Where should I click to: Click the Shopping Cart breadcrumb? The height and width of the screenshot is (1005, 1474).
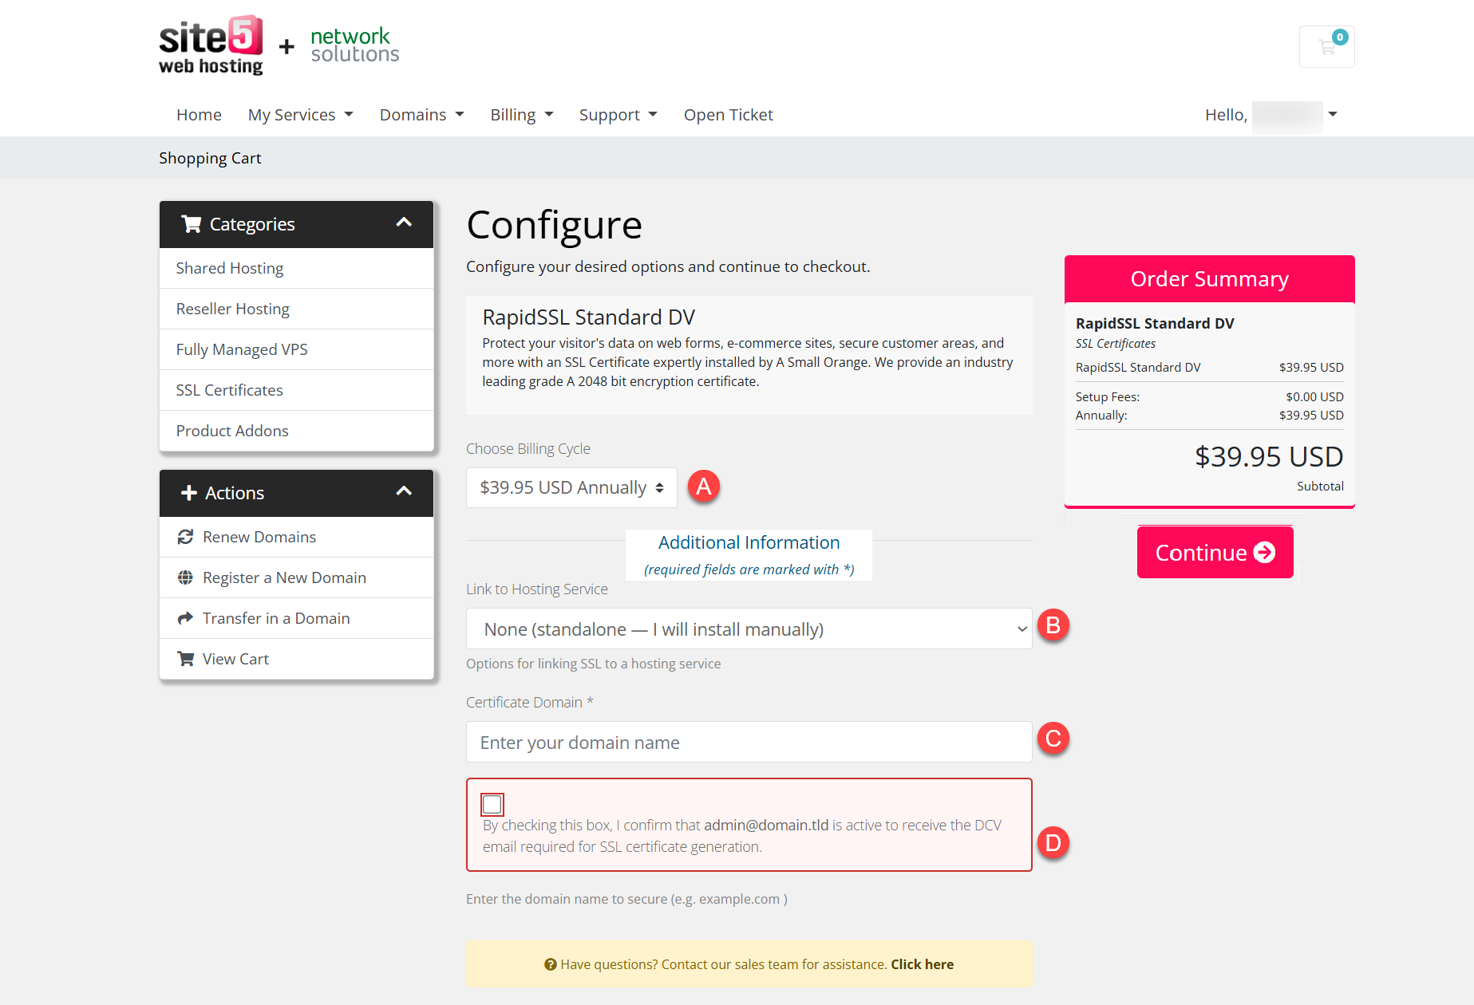pos(210,158)
